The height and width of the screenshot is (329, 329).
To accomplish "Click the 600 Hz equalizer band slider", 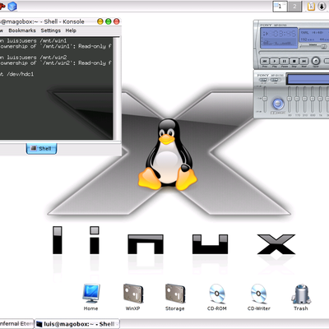I will [313, 100].
